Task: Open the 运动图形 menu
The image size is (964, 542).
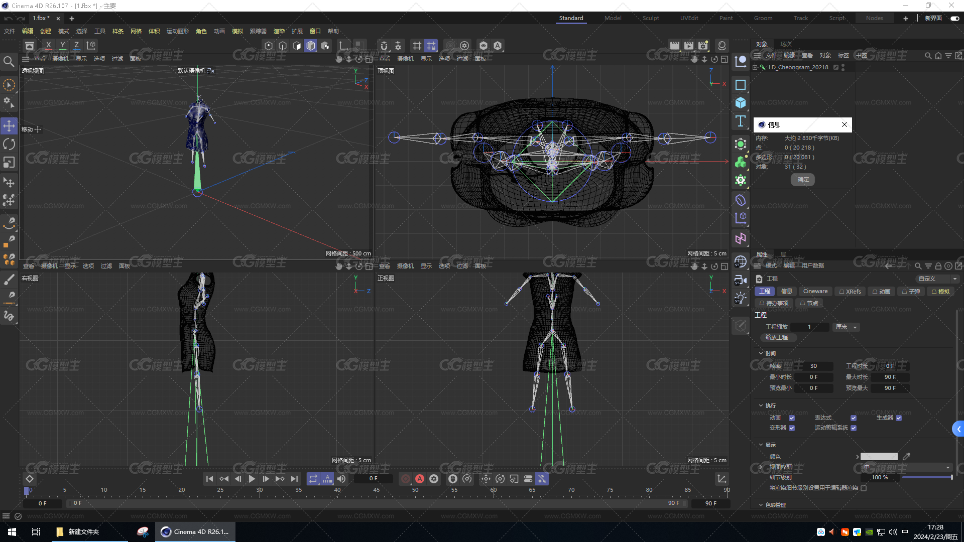Action: click(x=178, y=31)
